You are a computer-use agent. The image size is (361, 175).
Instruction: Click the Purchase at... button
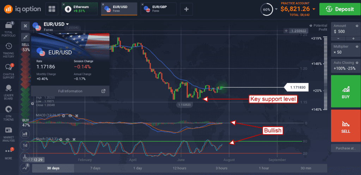pyautogui.click(x=346, y=148)
